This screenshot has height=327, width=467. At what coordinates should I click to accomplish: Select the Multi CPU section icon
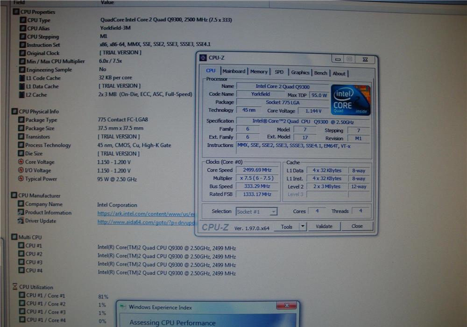tap(14, 237)
